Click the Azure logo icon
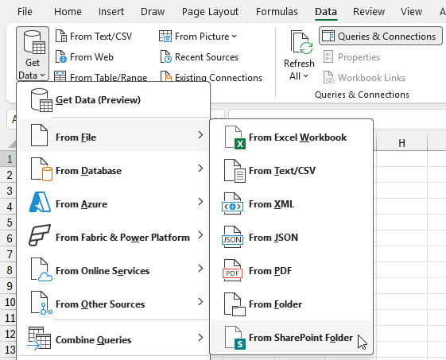 40,202
